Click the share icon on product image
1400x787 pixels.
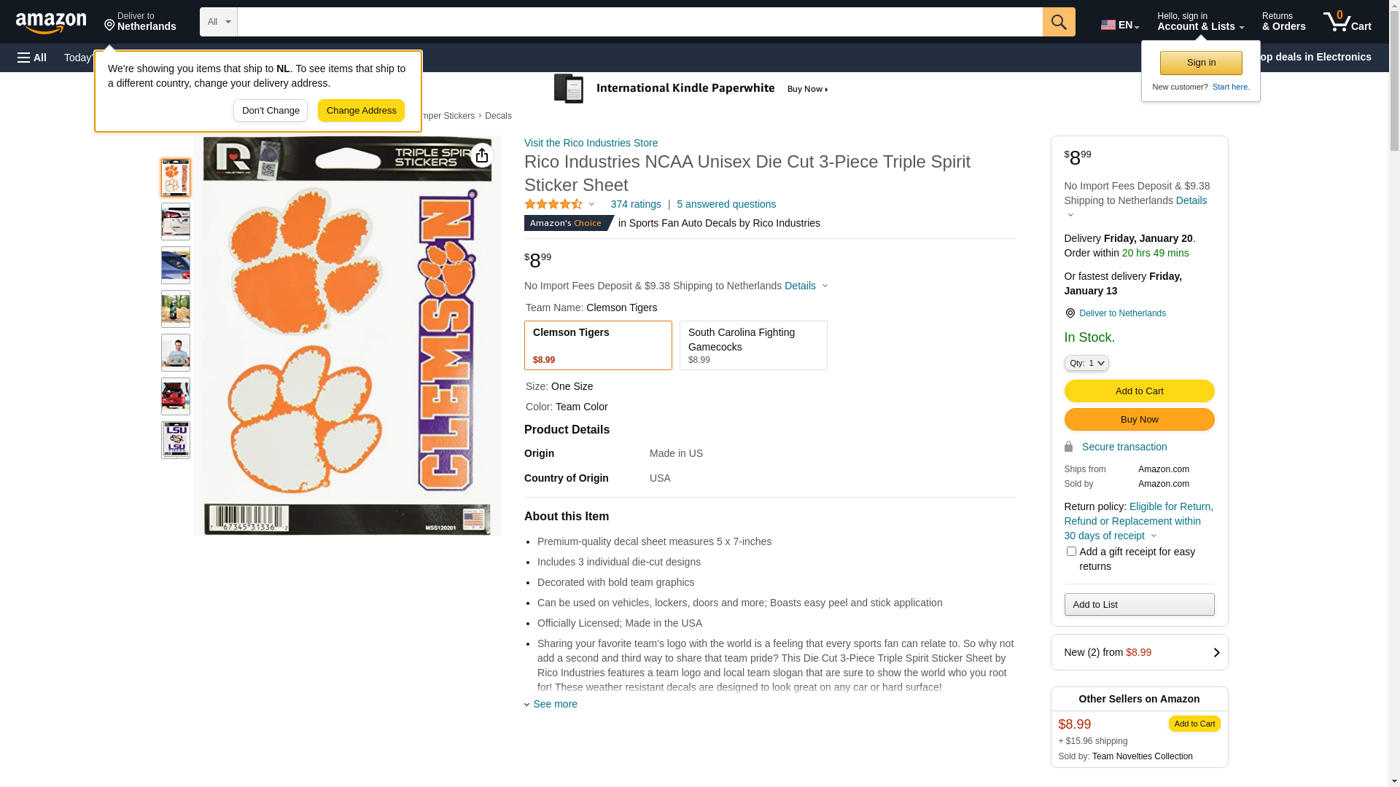(482, 155)
